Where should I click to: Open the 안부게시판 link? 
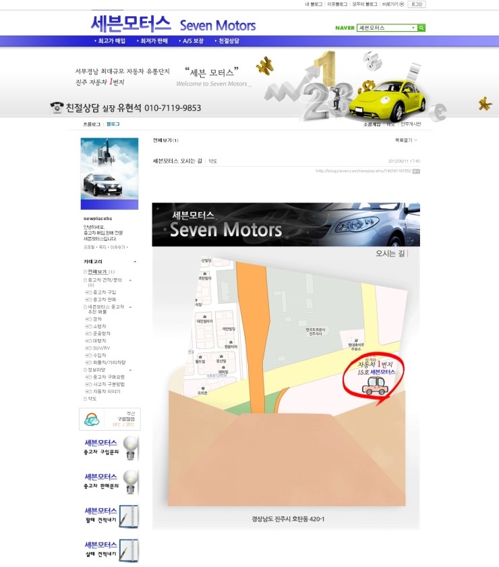click(x=411, y=124)
